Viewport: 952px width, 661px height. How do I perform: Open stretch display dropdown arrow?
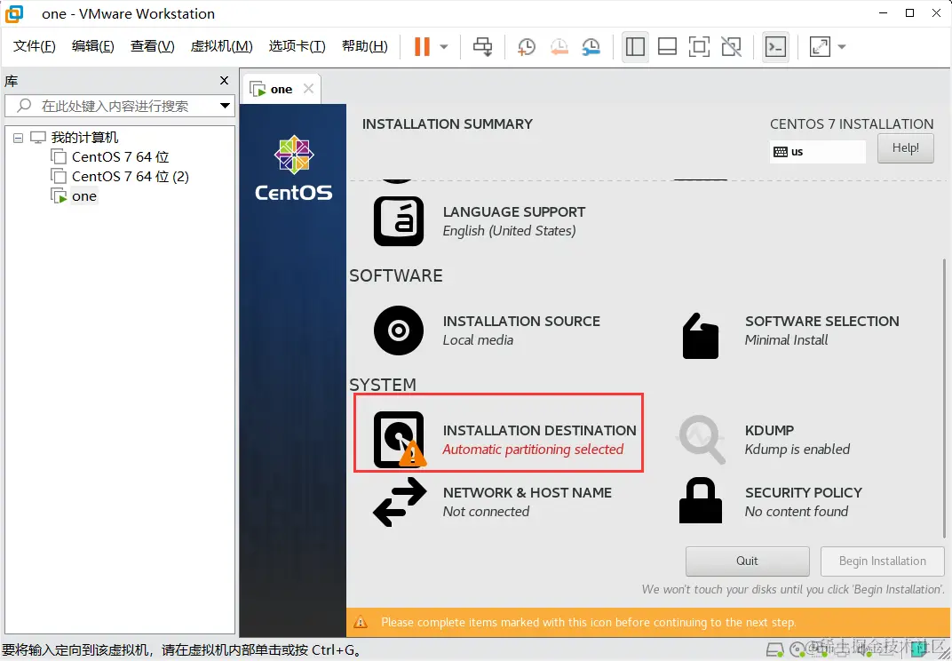coord(842,47)
